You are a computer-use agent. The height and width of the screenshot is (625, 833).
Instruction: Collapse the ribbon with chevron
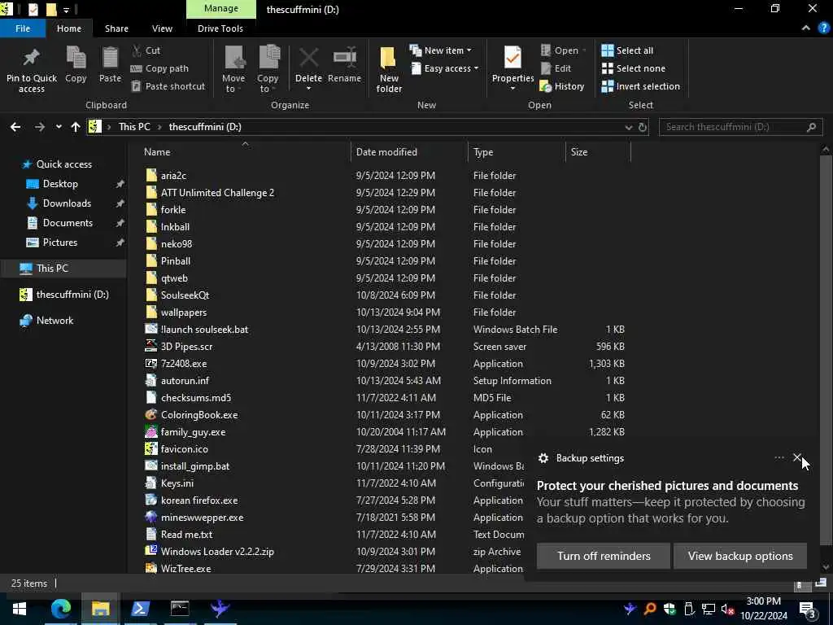[x=806, y=28]
